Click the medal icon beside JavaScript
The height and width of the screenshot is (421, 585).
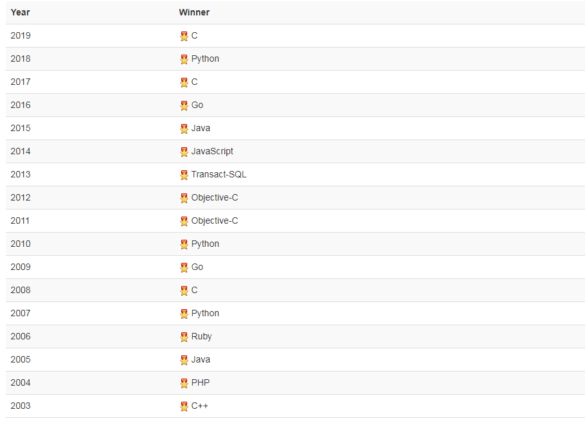pyautogui.click(x=184, y=152)
